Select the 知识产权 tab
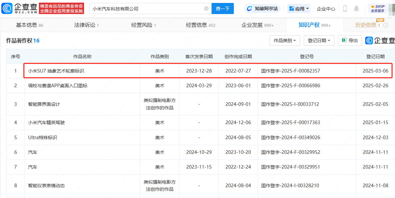395x198 pixels. [315, 25]
